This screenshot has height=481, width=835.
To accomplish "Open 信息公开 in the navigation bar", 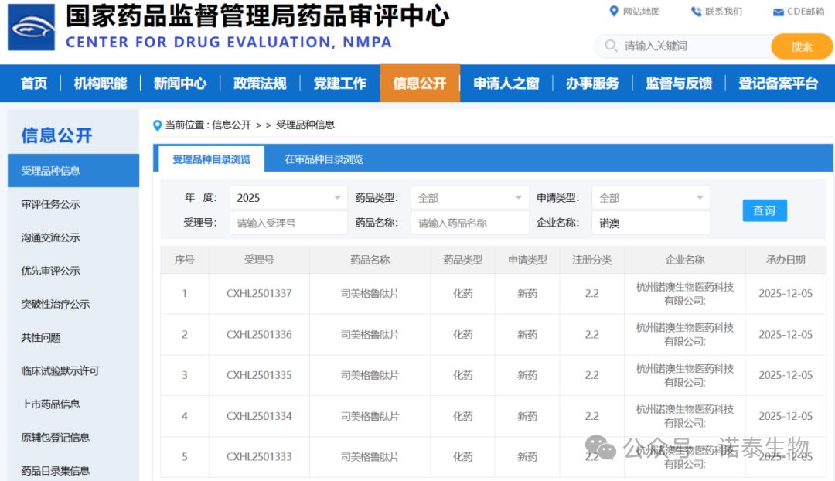I will pyautogui.click(x=420, y=84).
